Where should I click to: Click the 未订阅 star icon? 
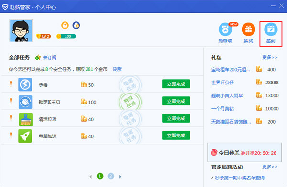(x=38, y=58)
